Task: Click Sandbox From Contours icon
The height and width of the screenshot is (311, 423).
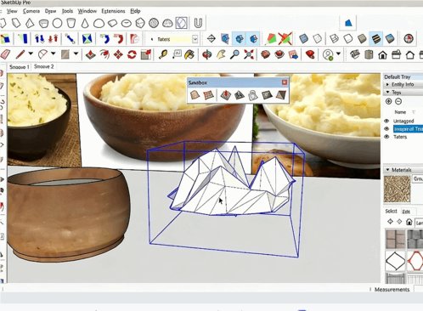Action: point(195,95)
